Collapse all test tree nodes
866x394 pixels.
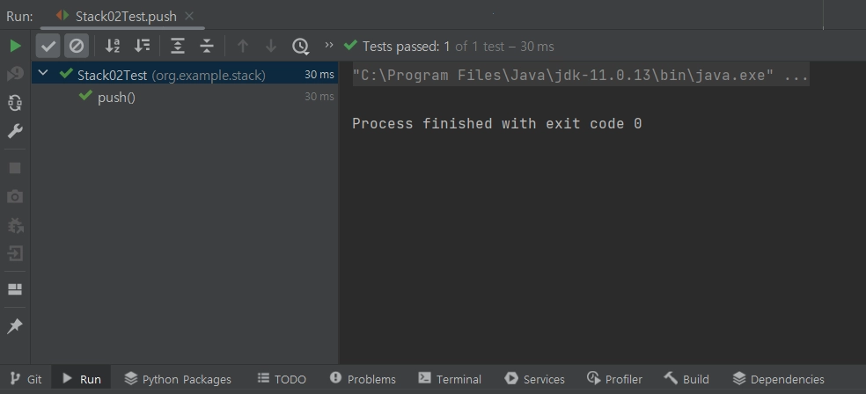[x=207, y=46]
